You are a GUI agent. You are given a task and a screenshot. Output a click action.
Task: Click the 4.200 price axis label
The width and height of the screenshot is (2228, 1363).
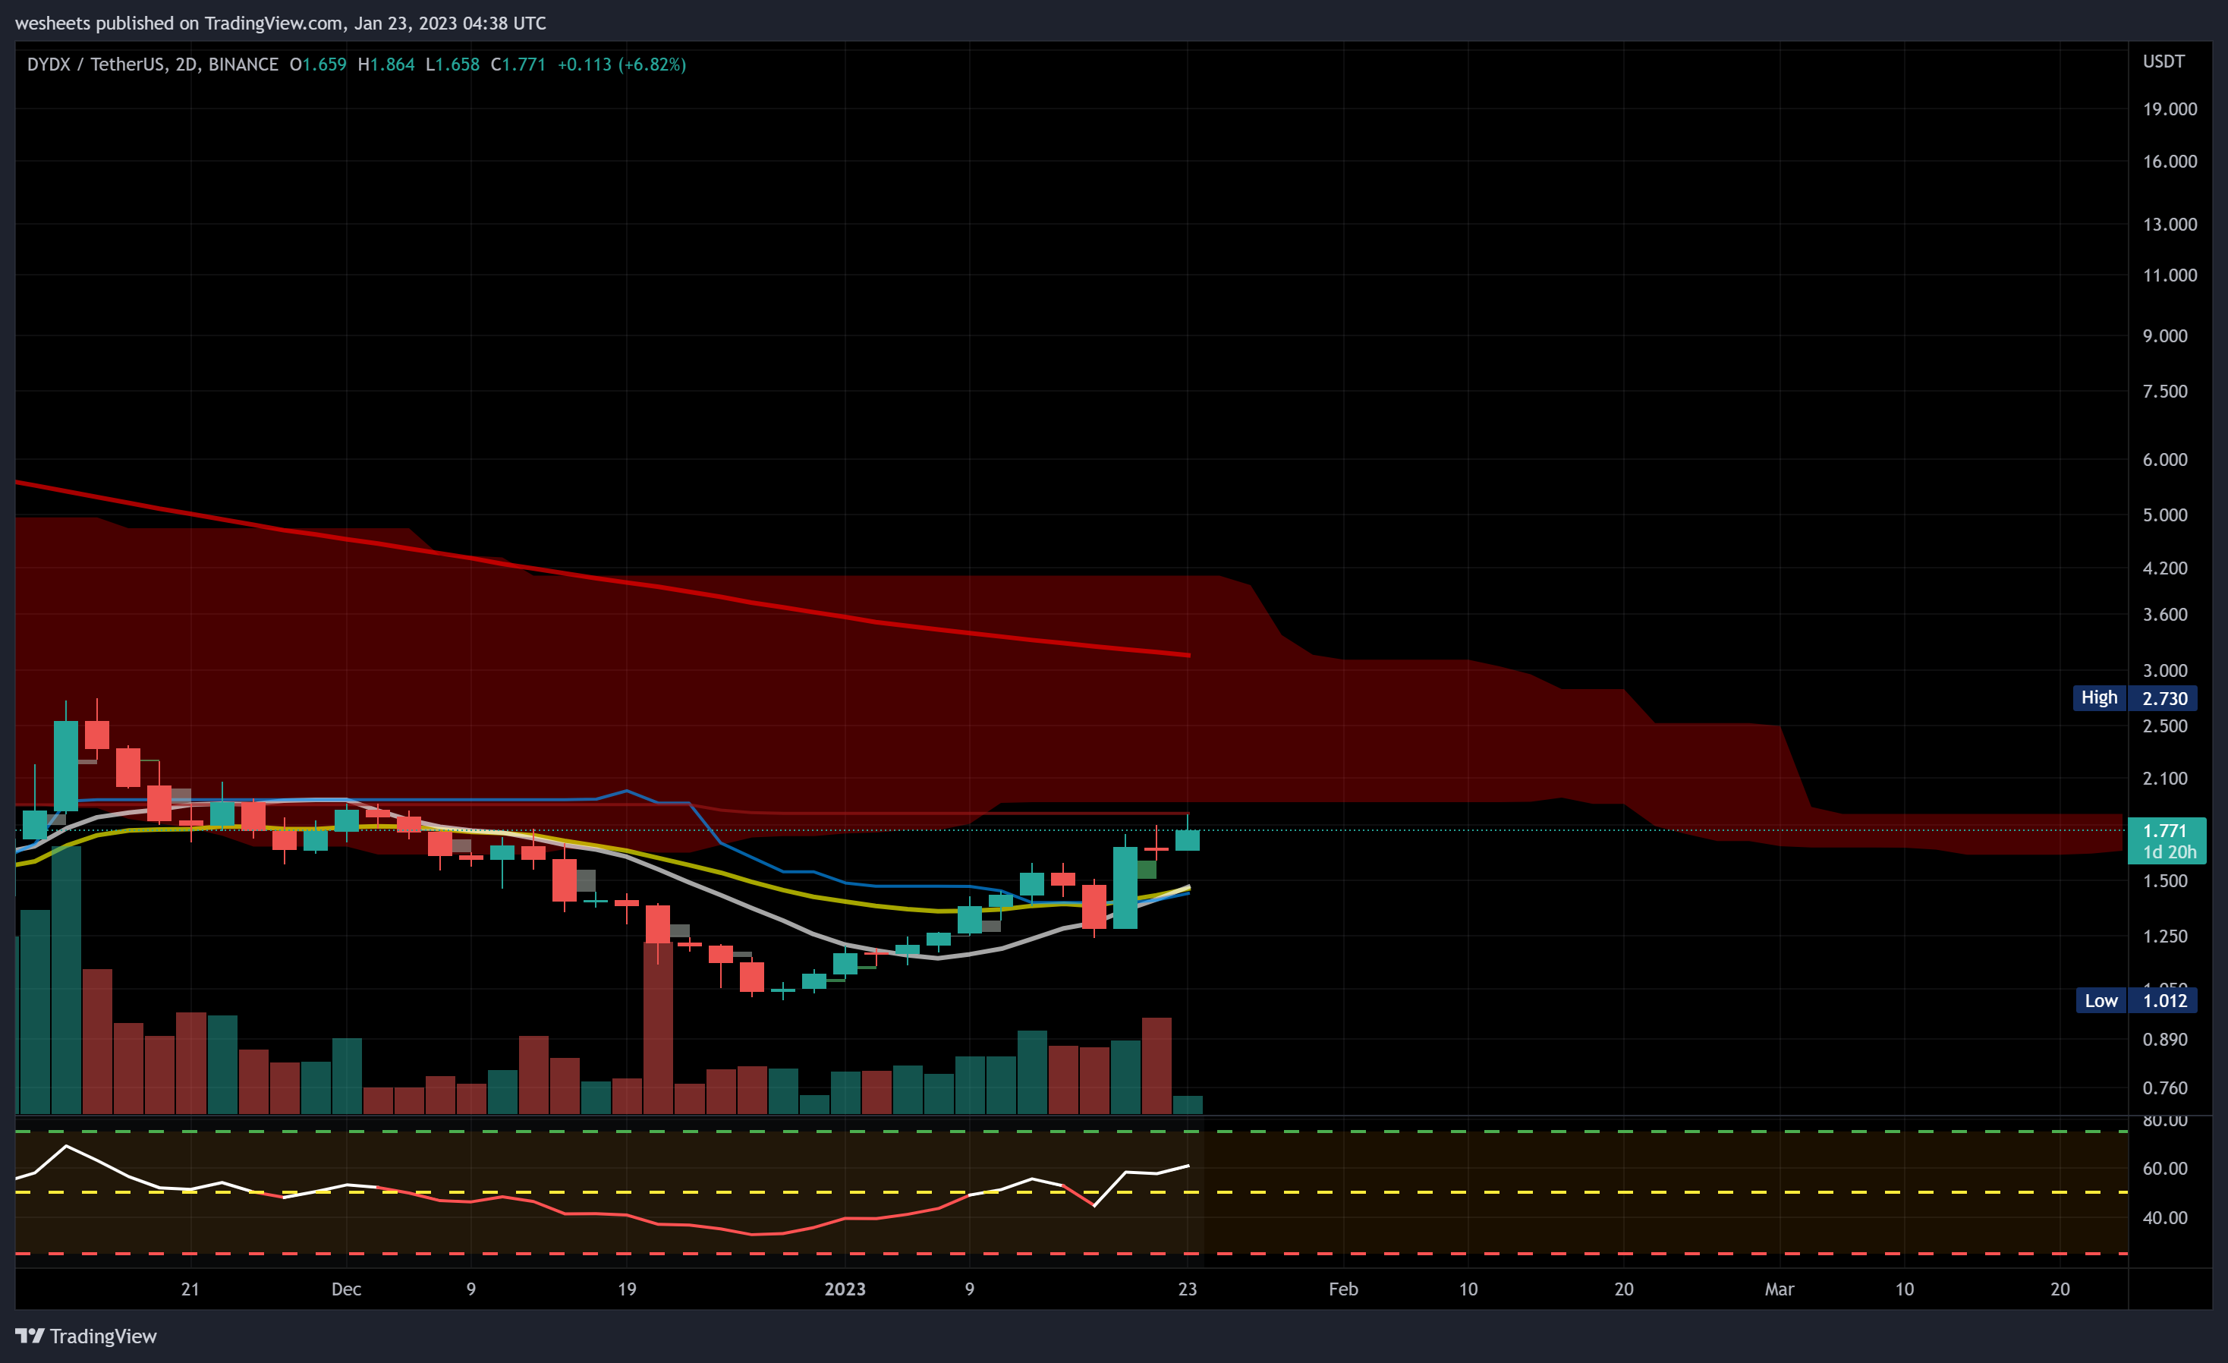click(2166, 568)
